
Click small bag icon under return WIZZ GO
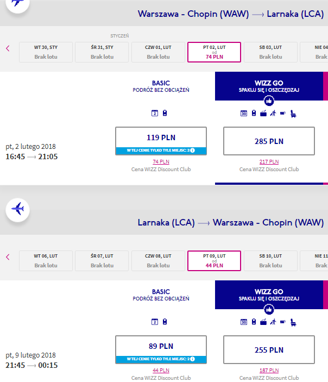coord(254,322)
